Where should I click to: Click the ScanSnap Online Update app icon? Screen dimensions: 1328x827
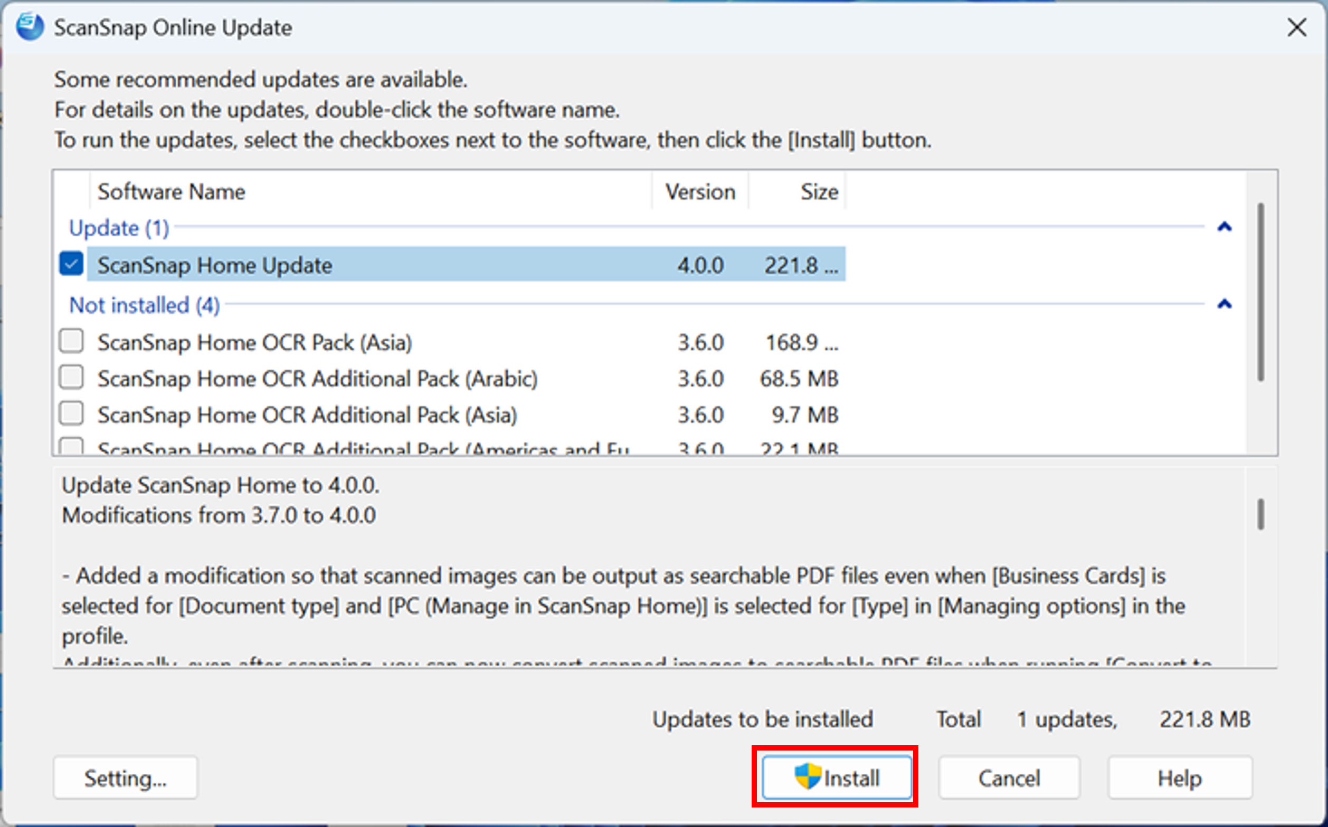coord(30,27)
